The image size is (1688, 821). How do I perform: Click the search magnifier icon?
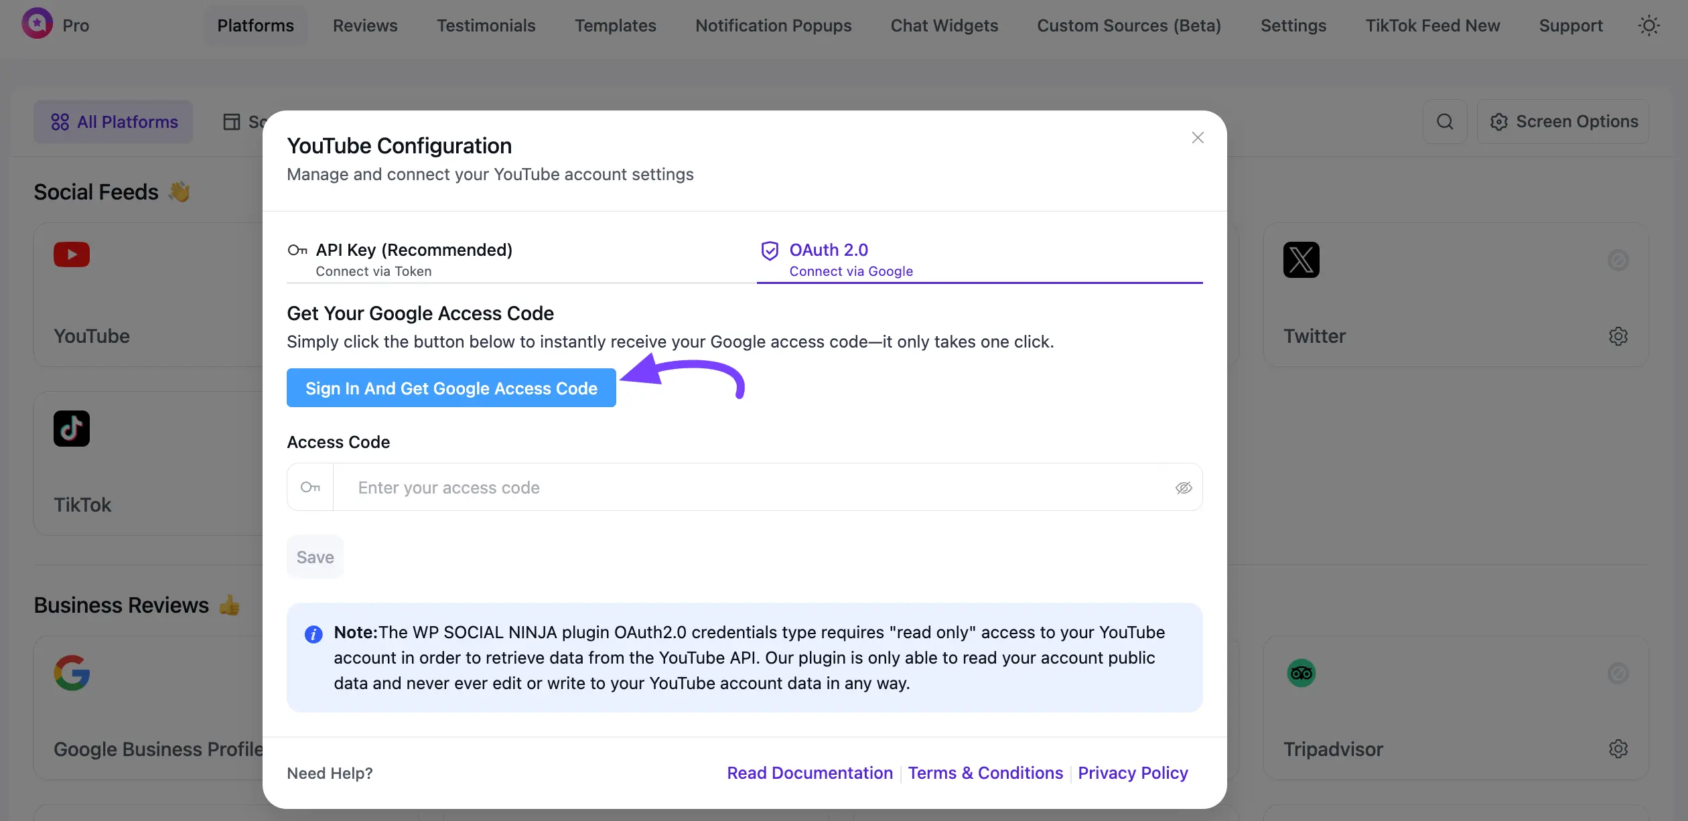(1445, 121)
